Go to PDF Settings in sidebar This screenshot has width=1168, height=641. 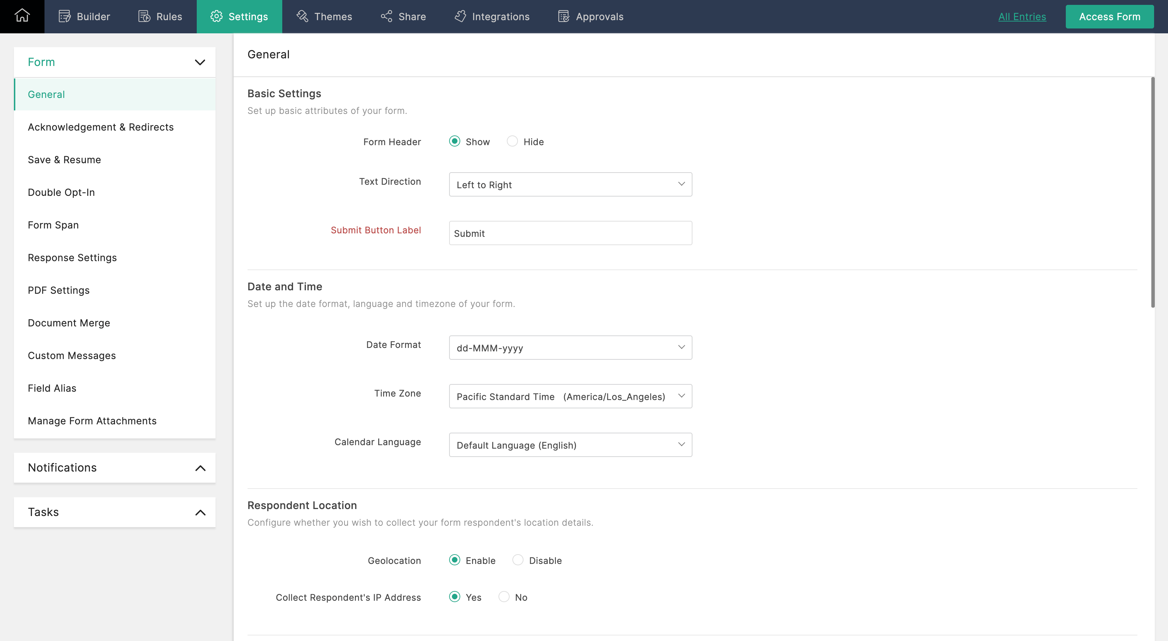(x=58, y=290)
